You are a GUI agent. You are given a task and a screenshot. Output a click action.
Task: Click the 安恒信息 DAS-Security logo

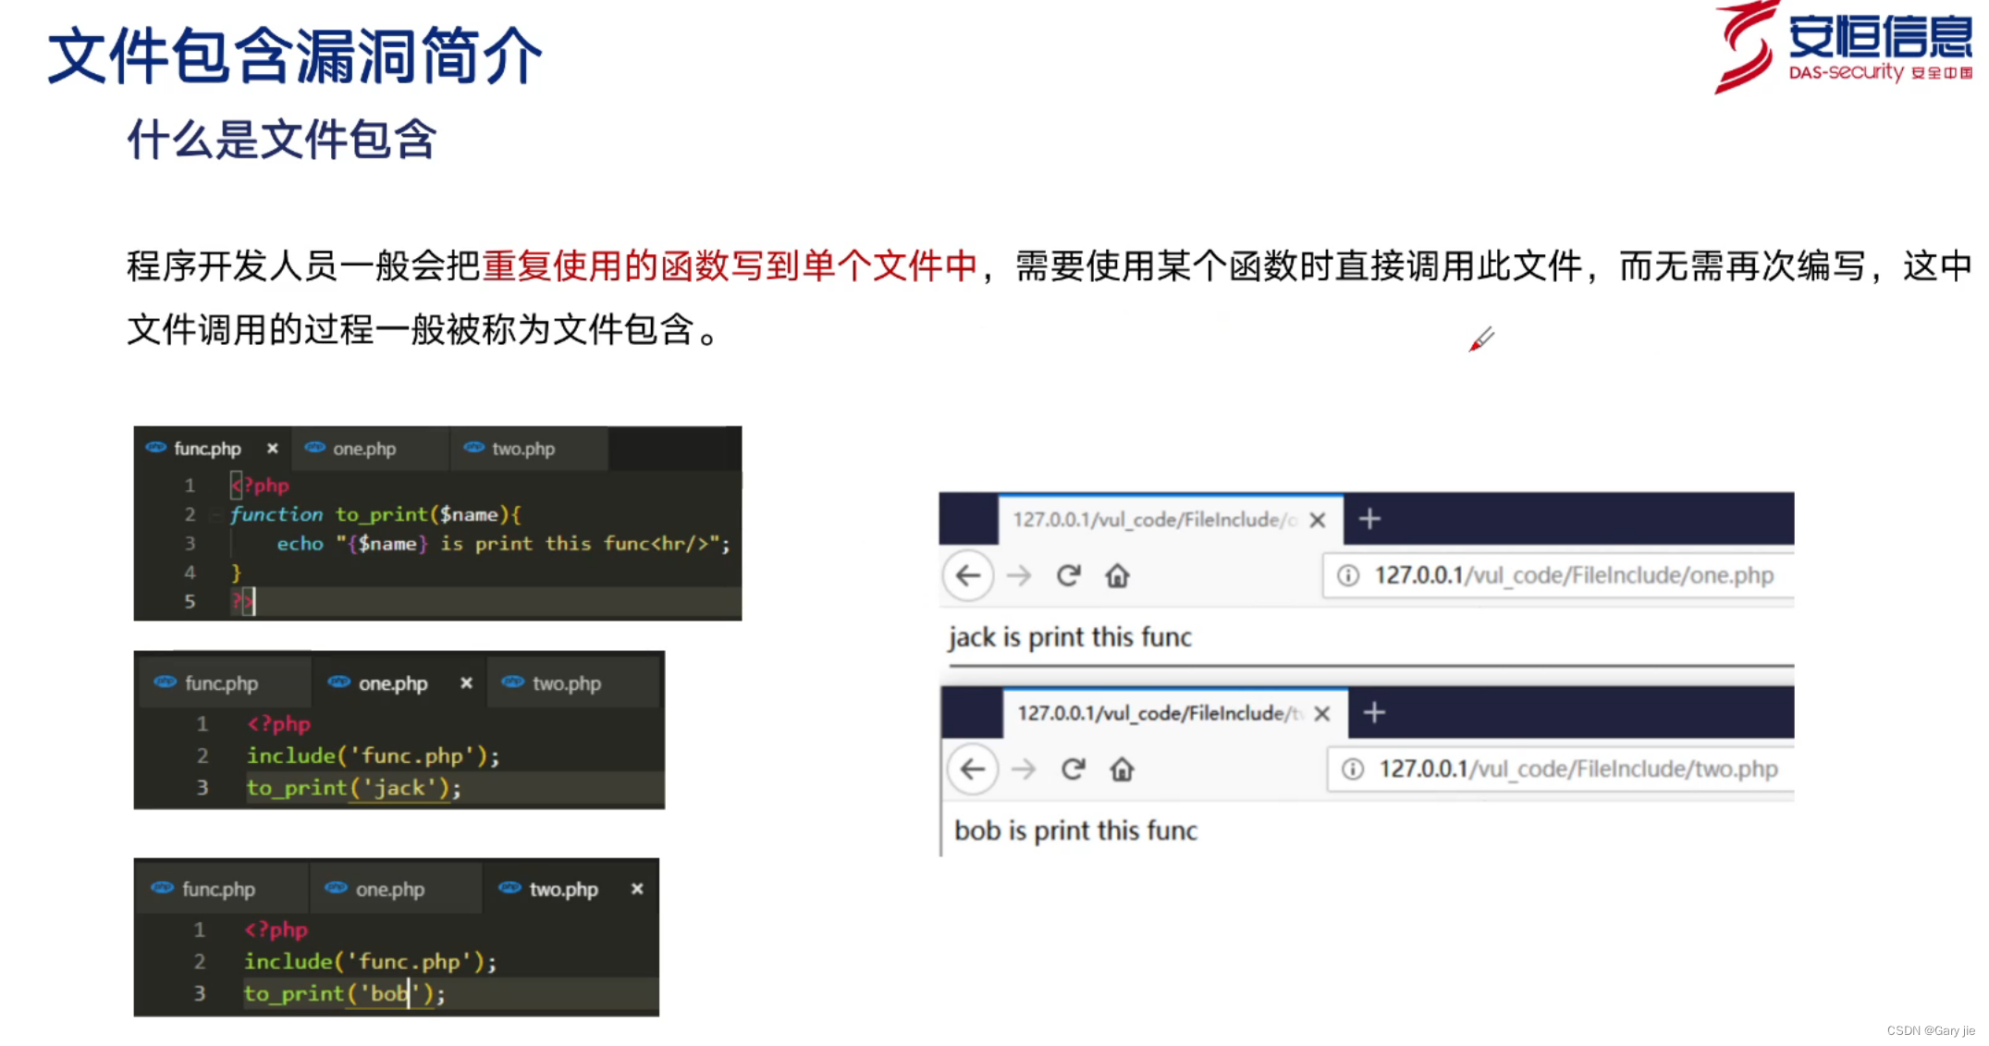click(1844, 47)
